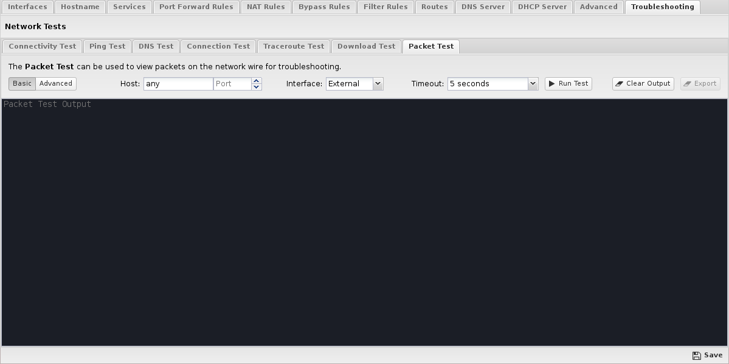This screenshot has width=729, height=364.
Task: Switch to the DNS Test tab
Action: [156, 46]
